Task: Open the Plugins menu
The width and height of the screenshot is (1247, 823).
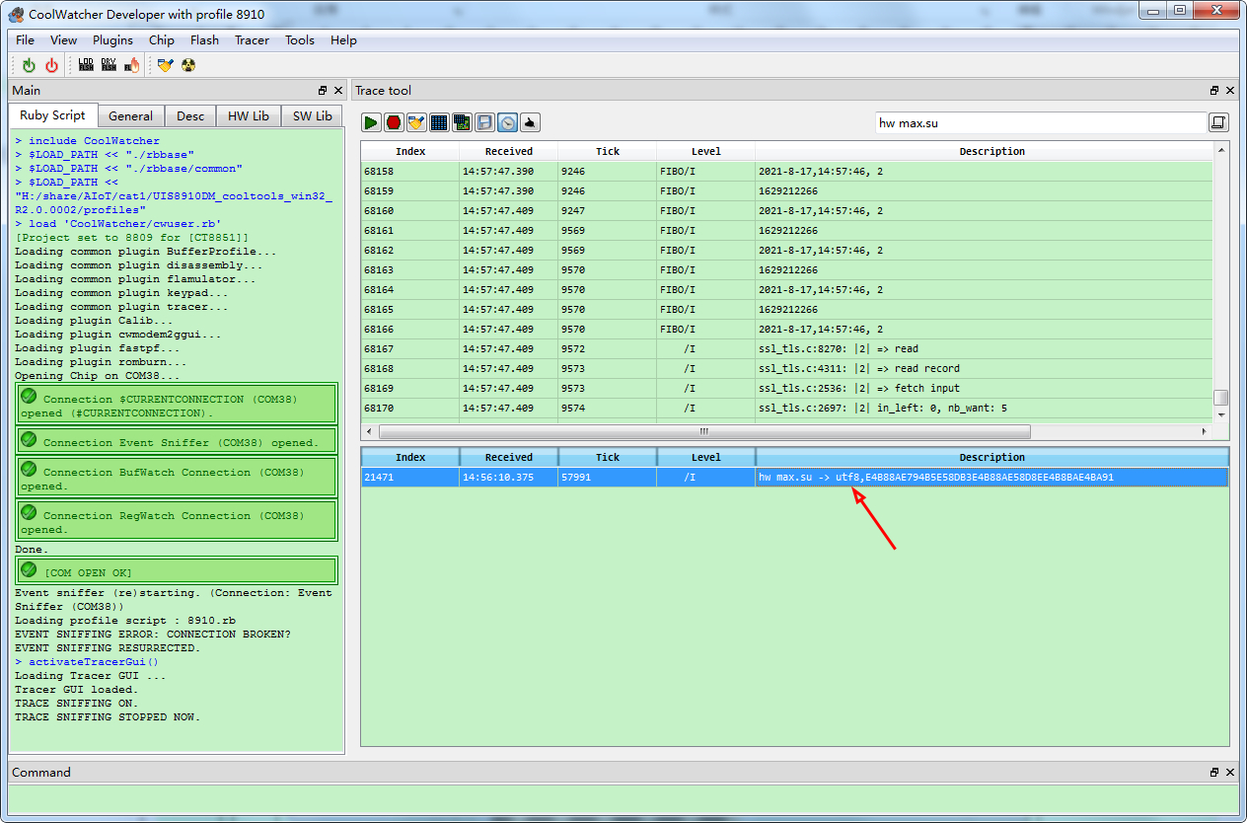Action: (112, 40)
